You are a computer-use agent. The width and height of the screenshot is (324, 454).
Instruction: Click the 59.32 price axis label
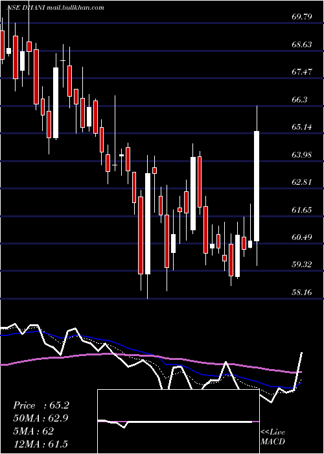(302, 265)
